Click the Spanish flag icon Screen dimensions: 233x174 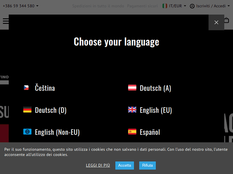coord(132,132)
